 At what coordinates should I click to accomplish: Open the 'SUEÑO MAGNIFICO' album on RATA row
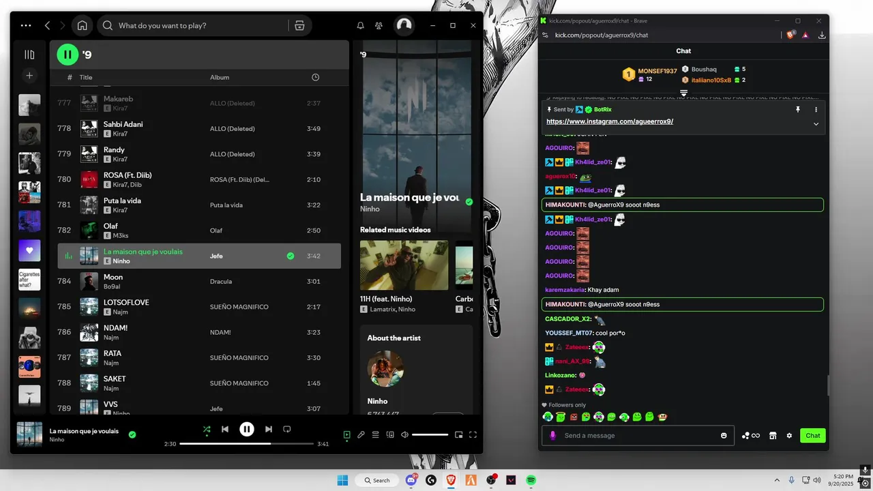click(x=239, y=357)
